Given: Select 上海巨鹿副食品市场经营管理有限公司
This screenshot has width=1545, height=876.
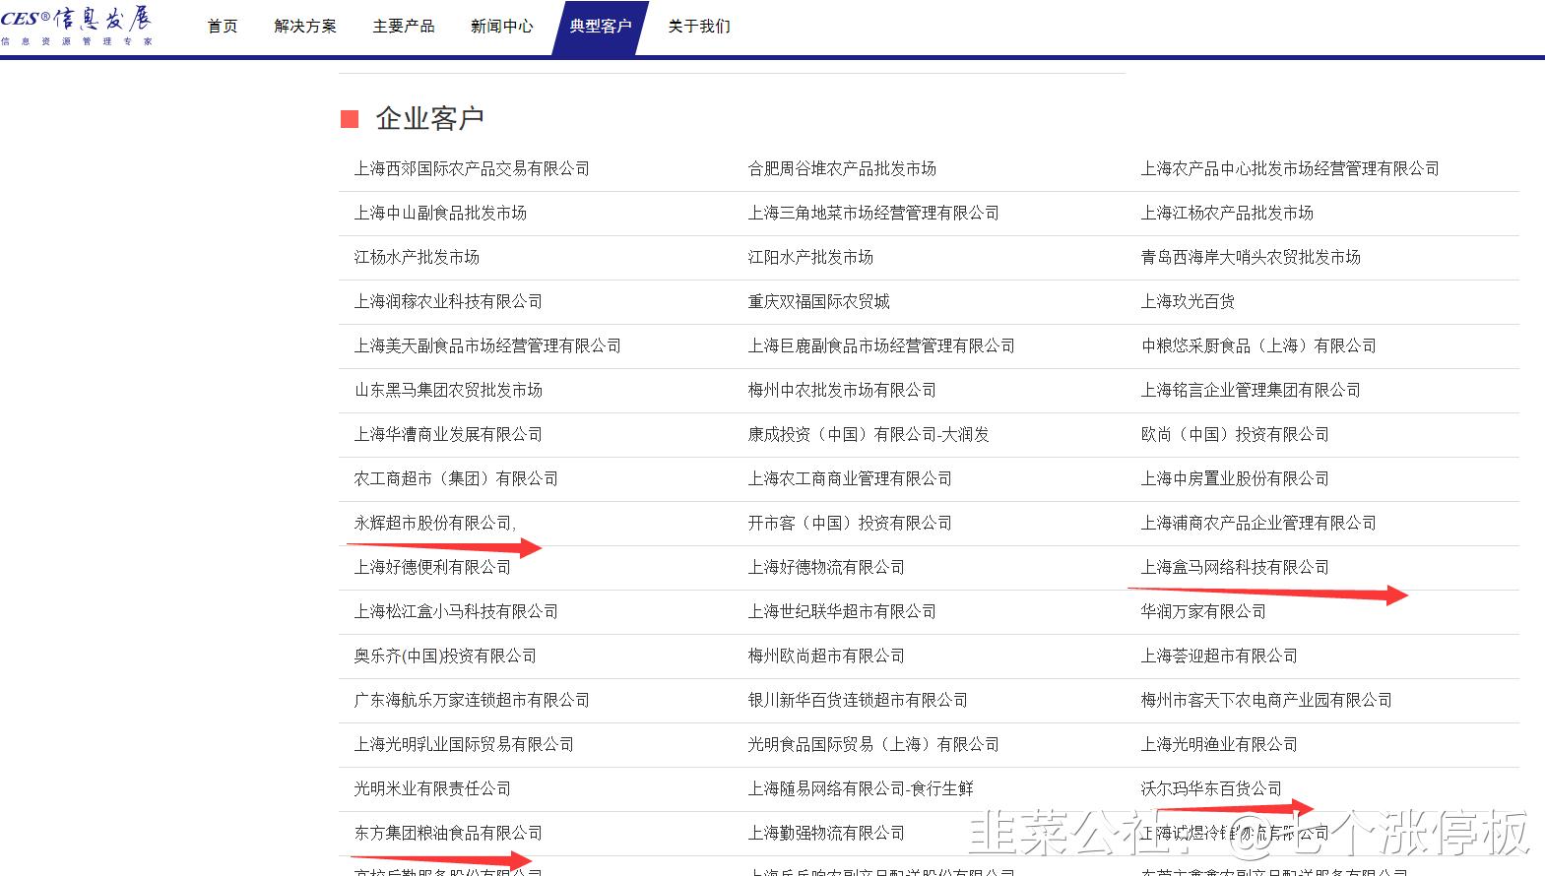Looking at the screenshot, I should click(881, 346).
